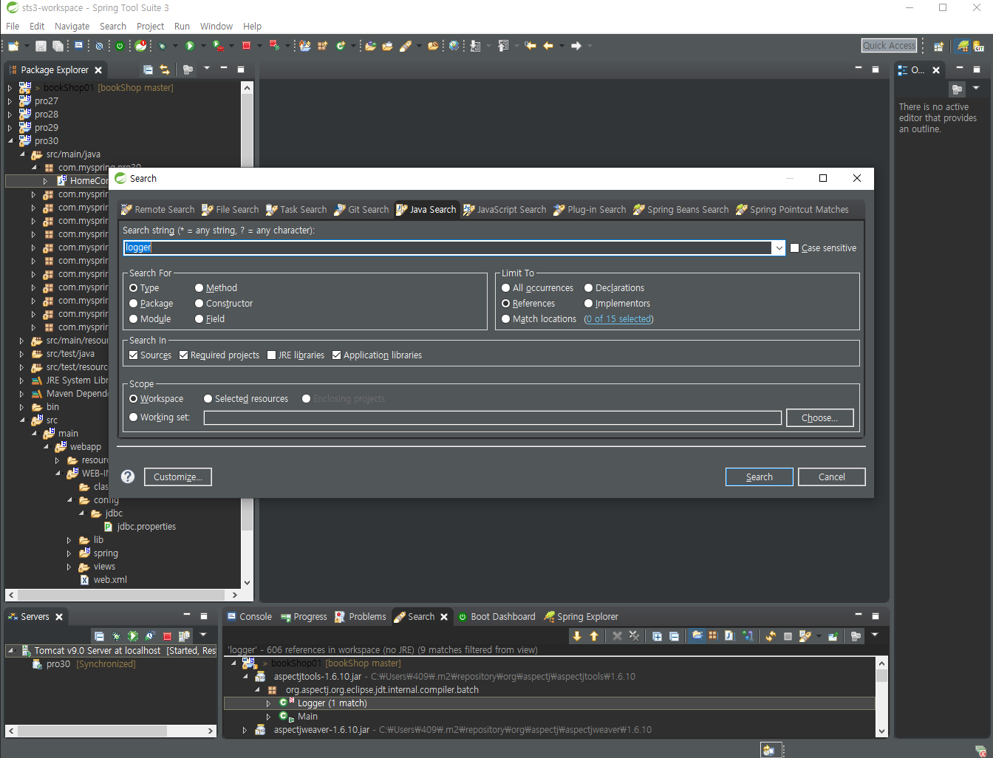Viewport: 993px width, 758px height.
Task: Click the Back navigation yellow arrow
Action: 548,46
